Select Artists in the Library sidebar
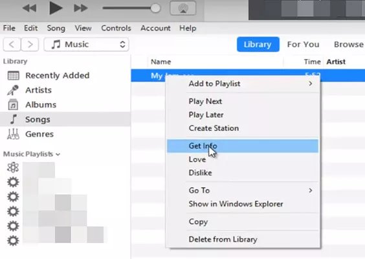The image size is (365, 259). click(x=38, y=90)
